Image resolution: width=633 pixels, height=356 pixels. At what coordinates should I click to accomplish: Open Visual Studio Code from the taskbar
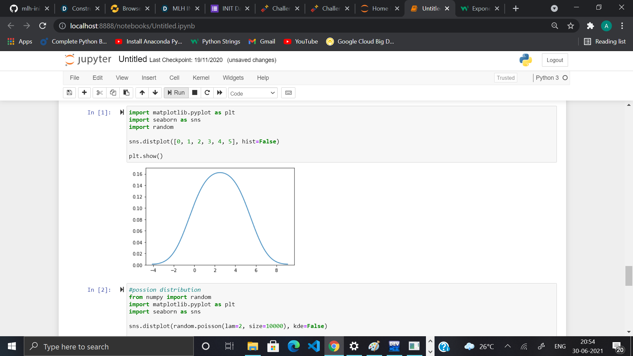314,346
